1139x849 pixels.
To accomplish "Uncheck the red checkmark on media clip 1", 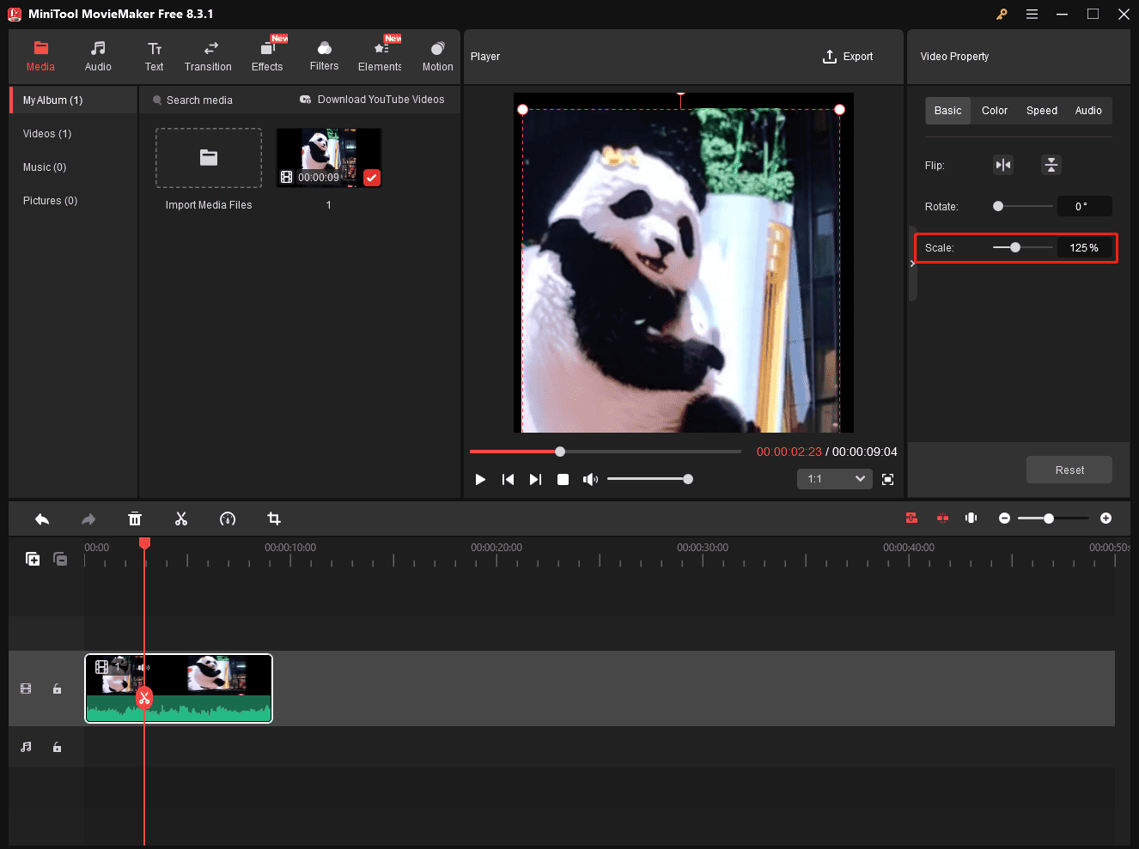I will coord(372,178).
